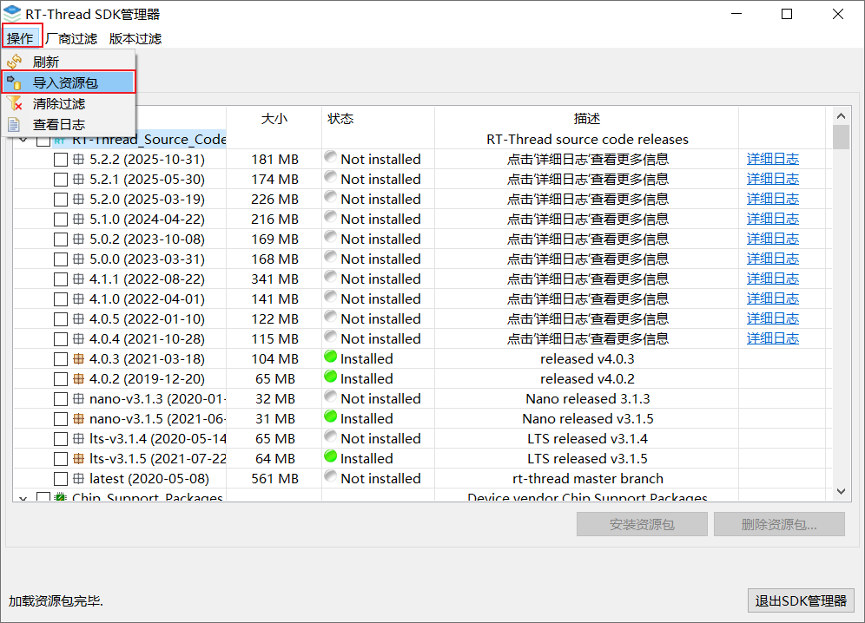The height and width of the screenshot is (623, 865).
Task: Check the 5.2.2 (2025-10-31) checkbox
Action: pyautogui.click(x=61, y=160)
